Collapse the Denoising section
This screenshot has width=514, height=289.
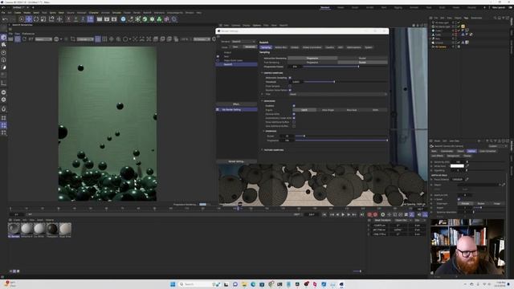[x=263, y=101]
